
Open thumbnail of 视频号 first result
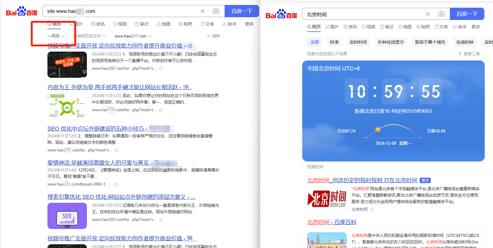[x=67, y=65]
